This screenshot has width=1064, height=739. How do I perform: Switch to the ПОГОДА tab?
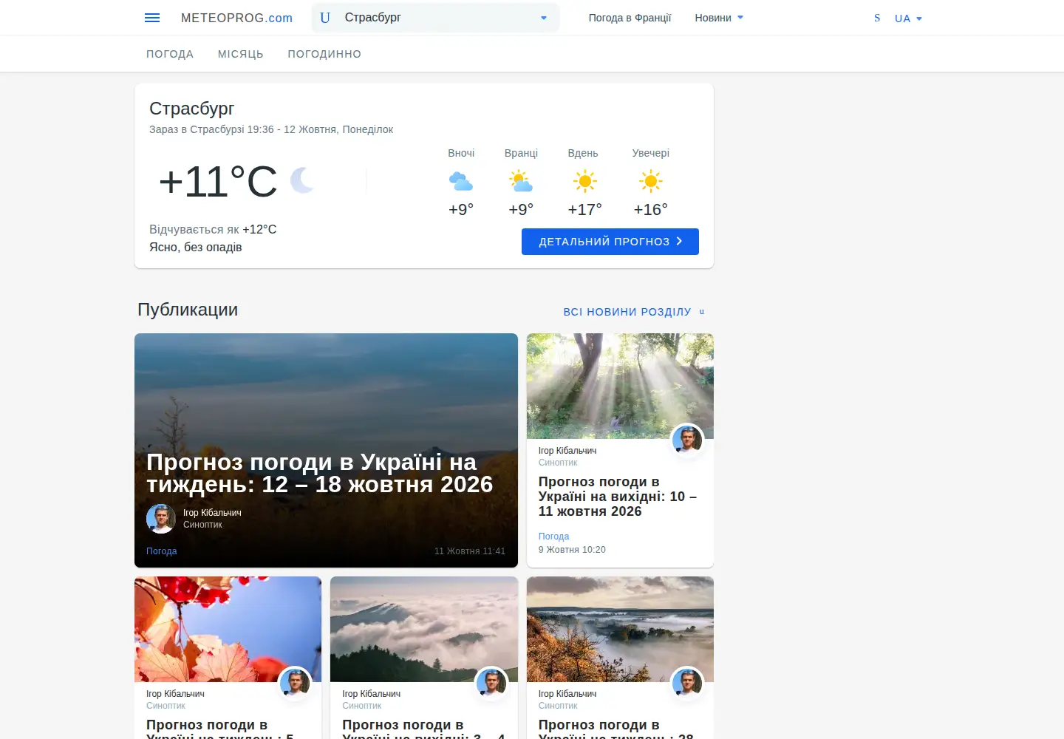tap(170, 54)
